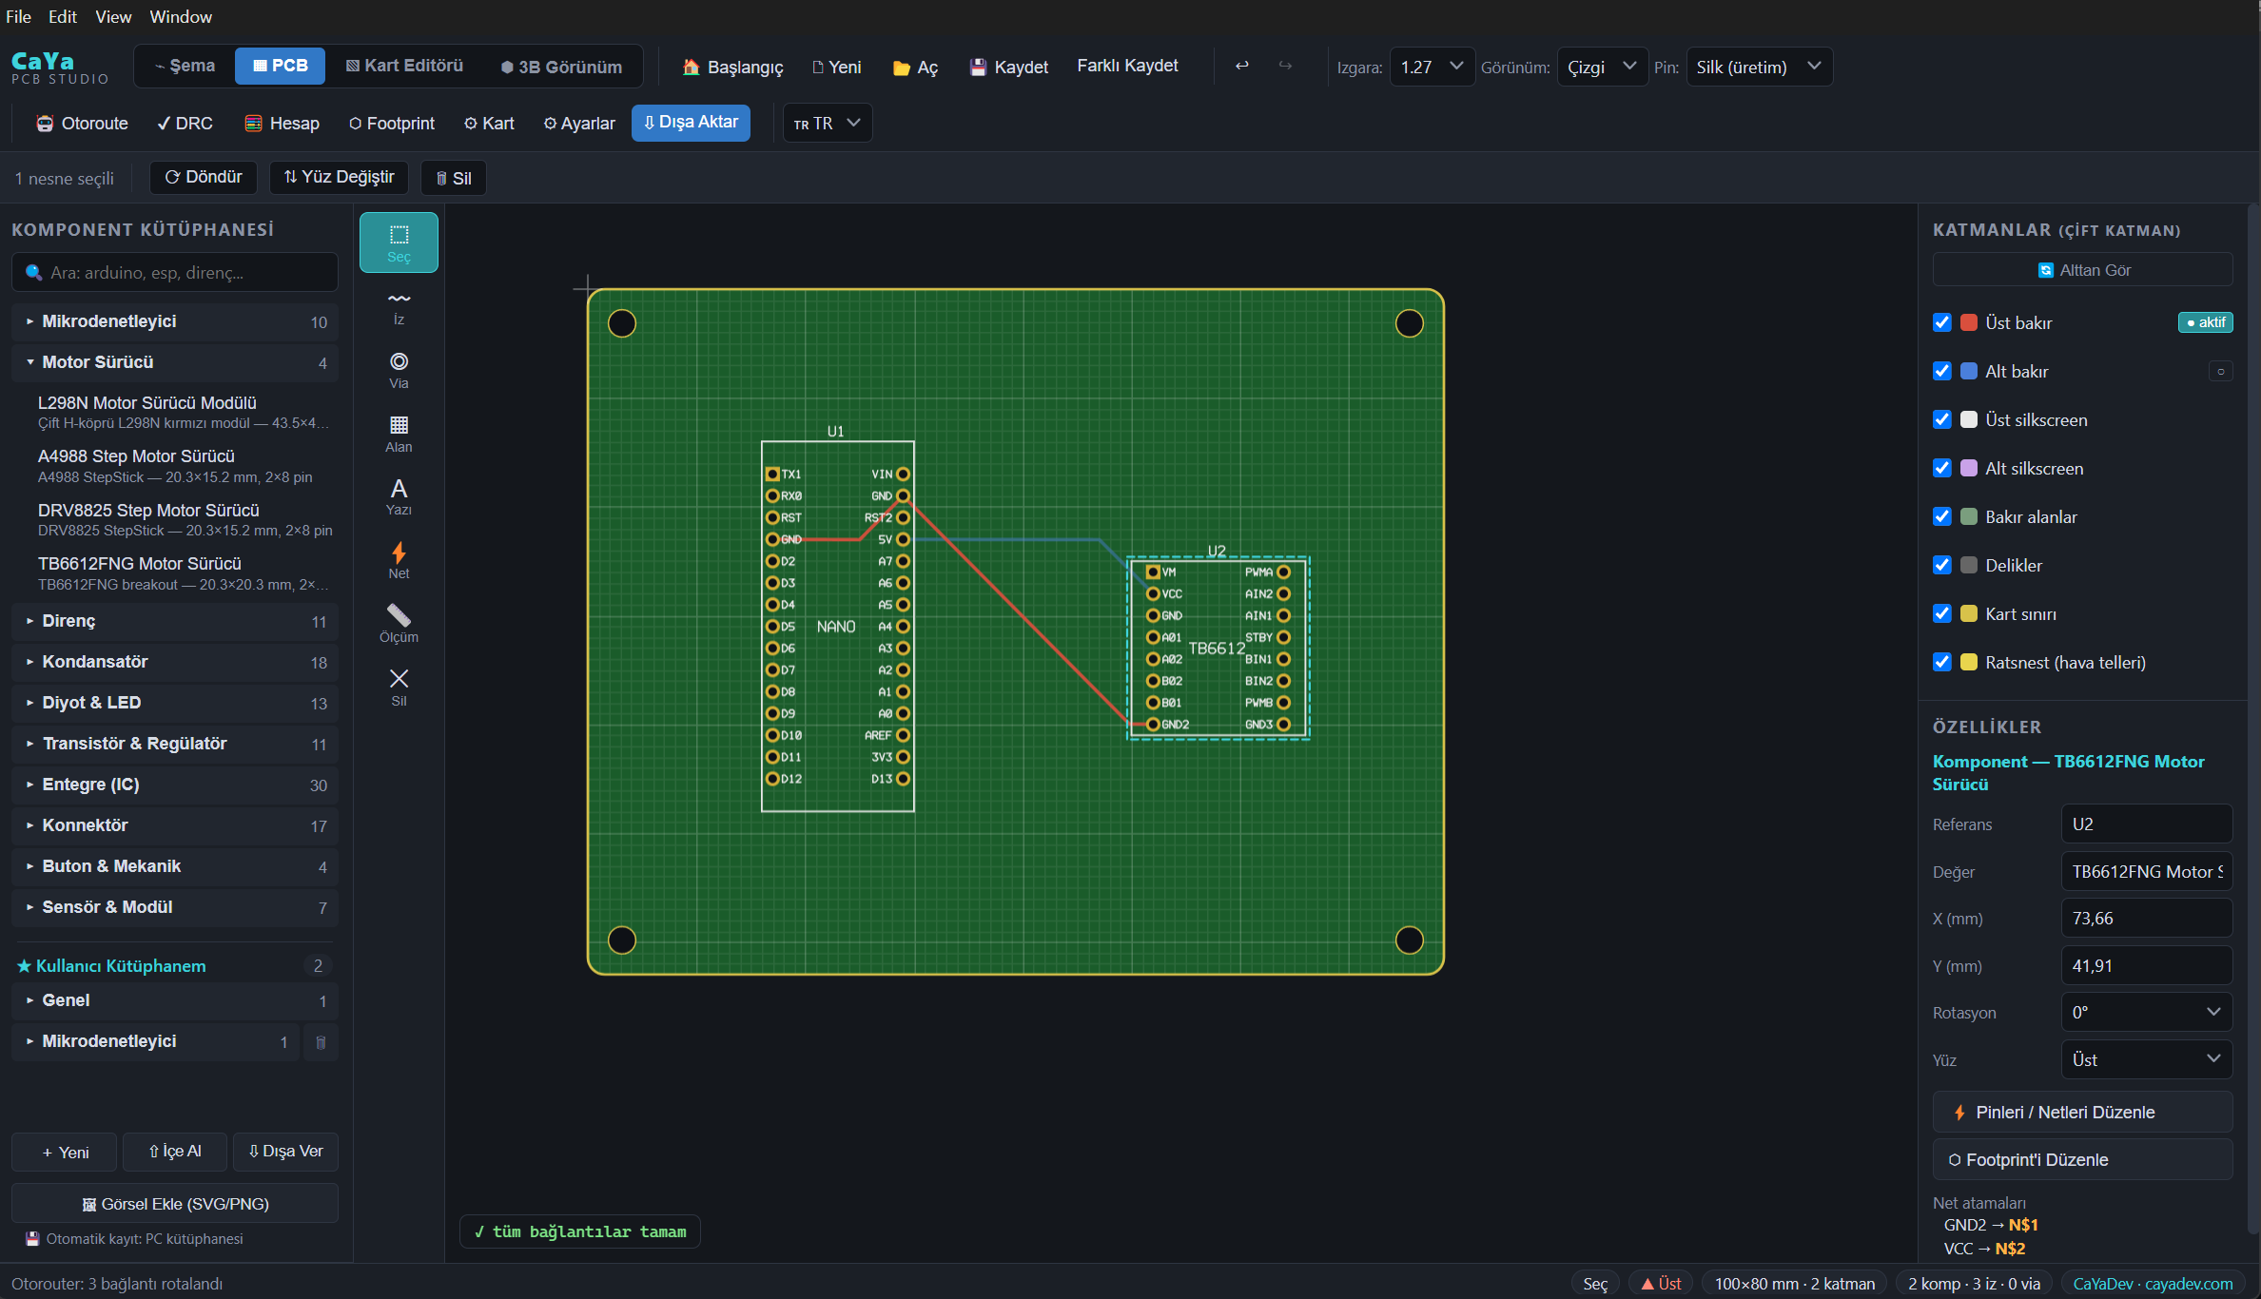
Task: Select the Sil delete tool in sidebar
Action: pos(399,688)
